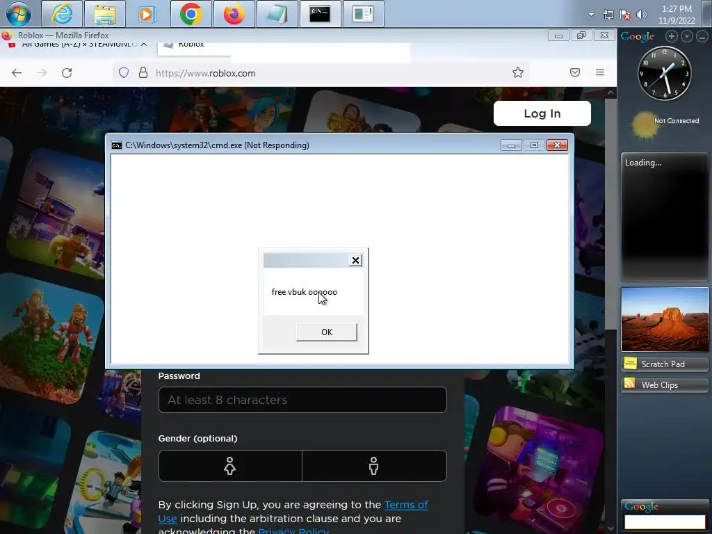The height and width of the screenshot is (534, 712).
Task: Minimize the Firefox window
Action: click(x=558, y=35)
